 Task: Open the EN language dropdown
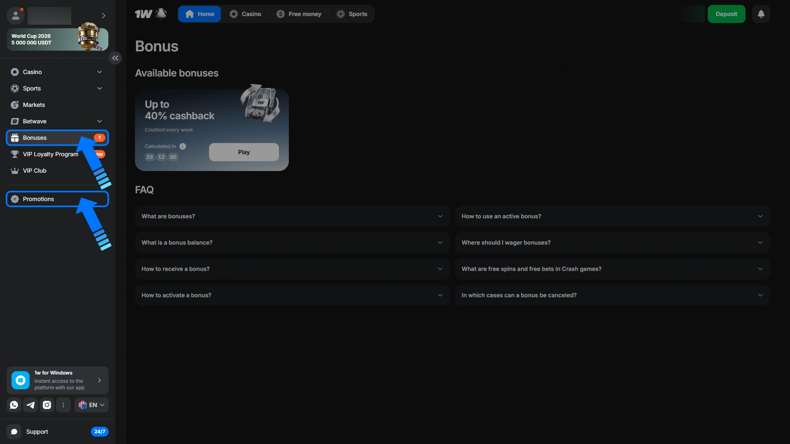[x=91, y=405]
